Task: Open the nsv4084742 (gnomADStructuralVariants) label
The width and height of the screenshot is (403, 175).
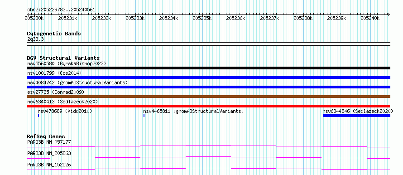Action: tap(77, 83)
